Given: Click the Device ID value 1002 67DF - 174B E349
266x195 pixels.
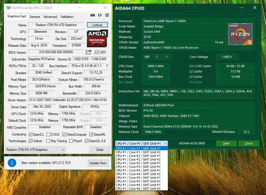Looking at the screenshot, I should 90,59.
